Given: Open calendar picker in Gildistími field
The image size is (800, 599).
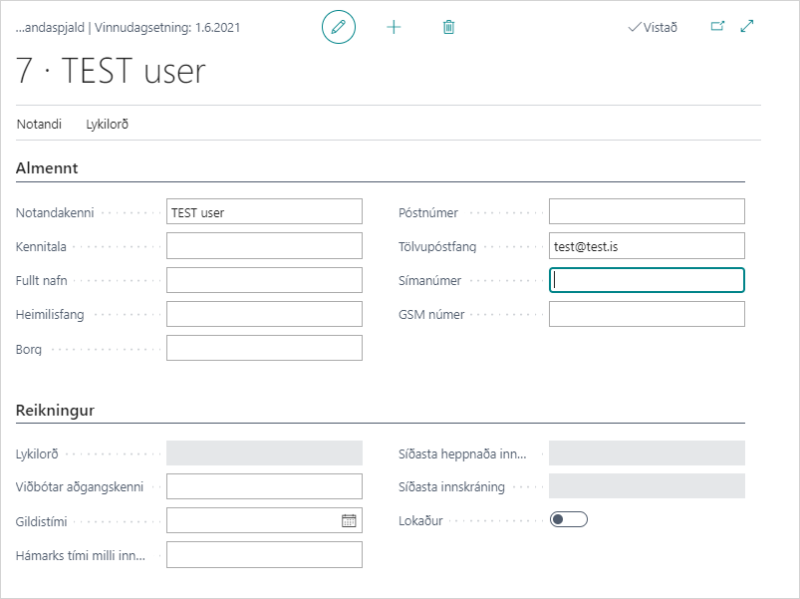Looking at the screenshot, I should (349, 520).
